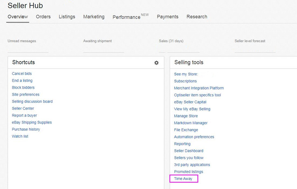
Task: Open the Orders tab
Action: [43, 16]
